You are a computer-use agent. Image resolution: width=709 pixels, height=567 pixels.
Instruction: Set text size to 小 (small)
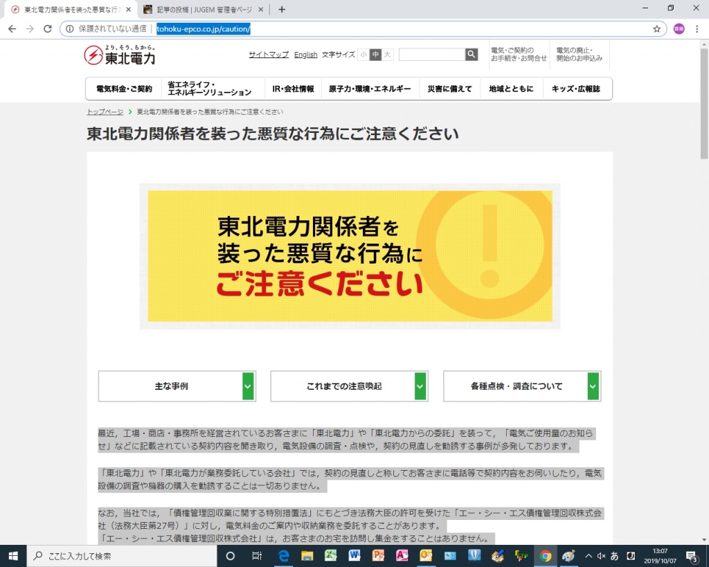point(364,55)
